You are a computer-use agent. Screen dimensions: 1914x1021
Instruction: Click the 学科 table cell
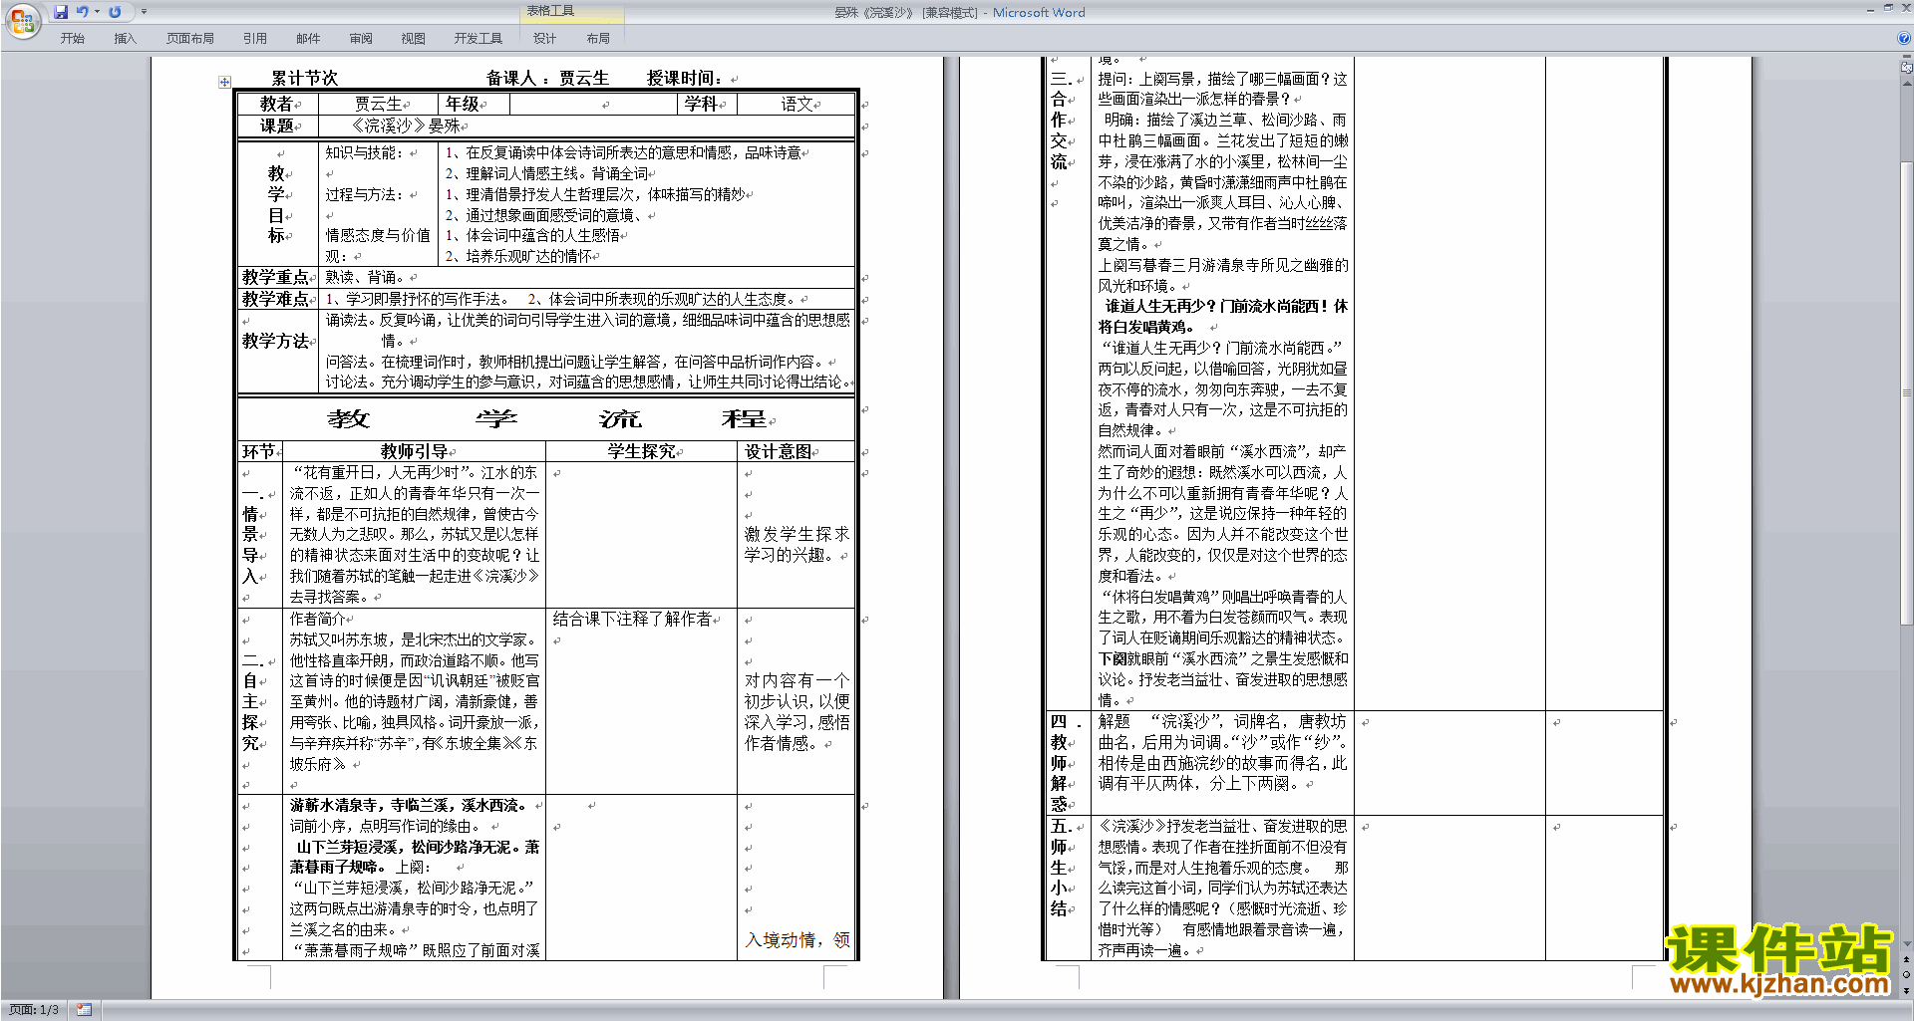[x=706, y=104]
